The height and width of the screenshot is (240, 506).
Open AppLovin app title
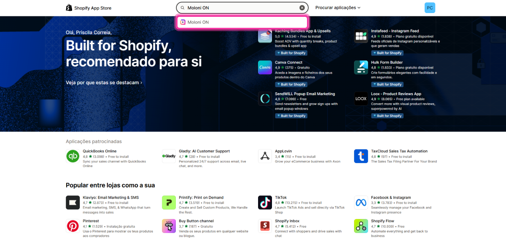click(283, 151)
